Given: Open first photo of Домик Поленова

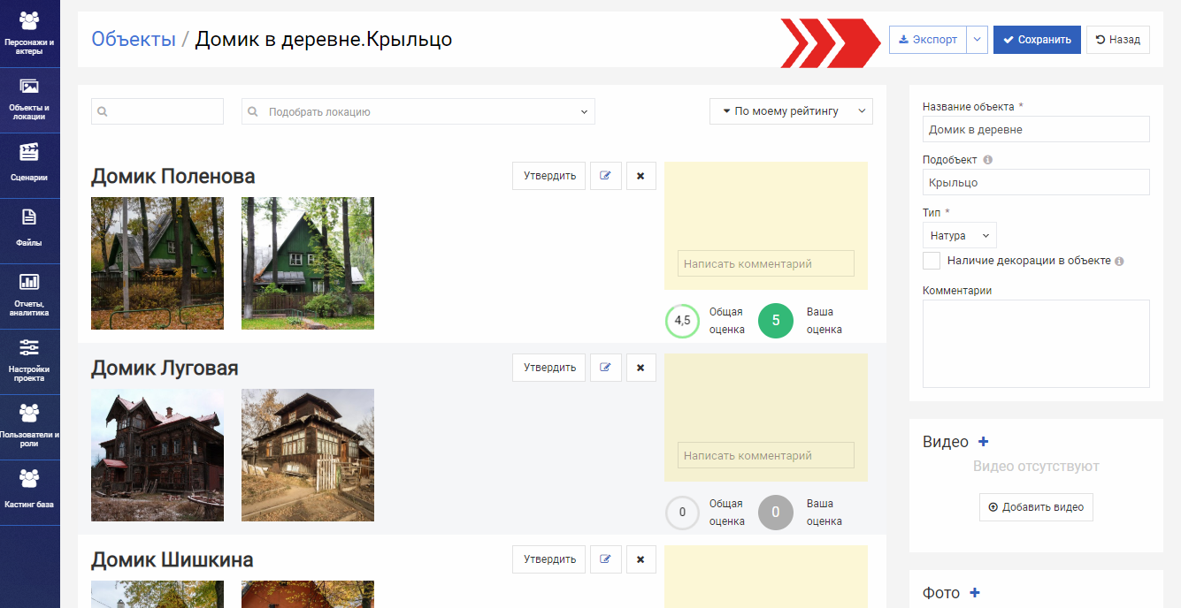Looking at the screenshot, I should click(x=157, y=263).
